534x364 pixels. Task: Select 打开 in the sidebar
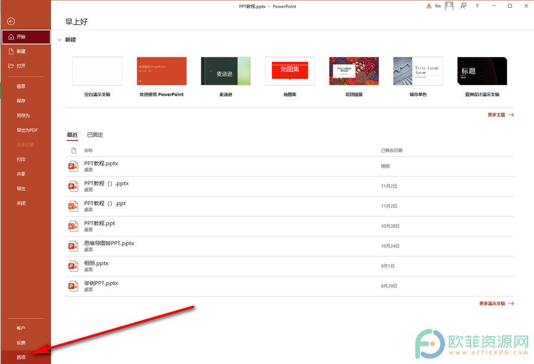coord(26,66)
